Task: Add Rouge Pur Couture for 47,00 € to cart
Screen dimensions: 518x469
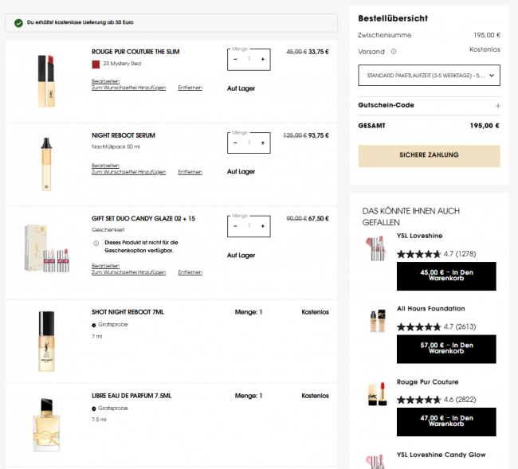Action: coord(446,422)
